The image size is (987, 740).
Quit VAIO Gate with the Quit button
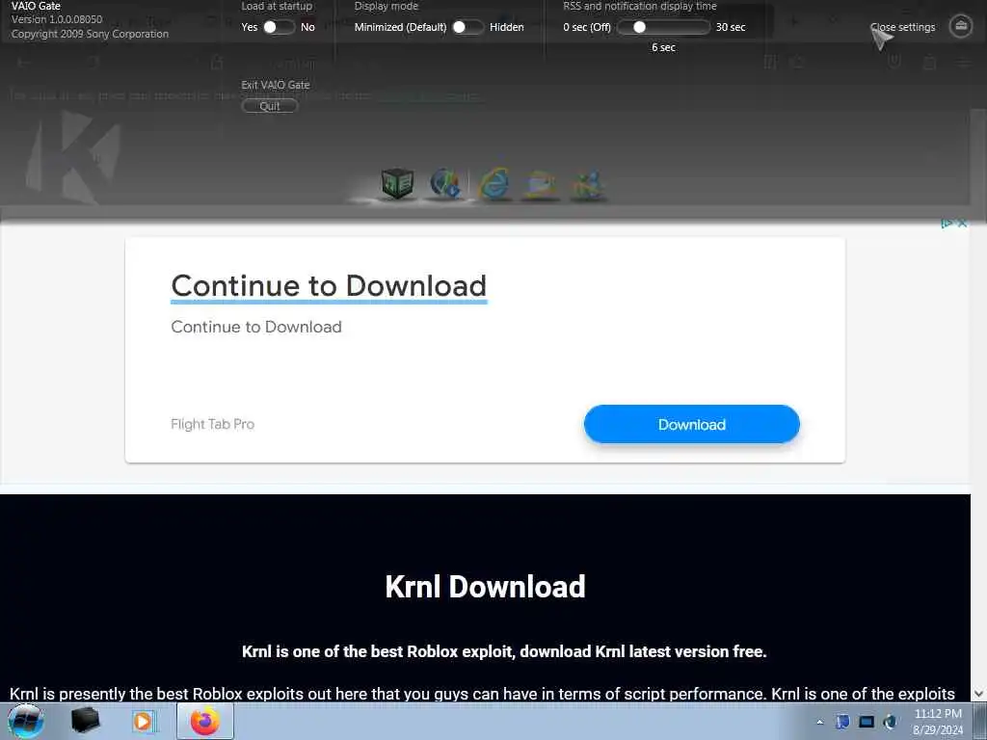[x=270, y=106]
